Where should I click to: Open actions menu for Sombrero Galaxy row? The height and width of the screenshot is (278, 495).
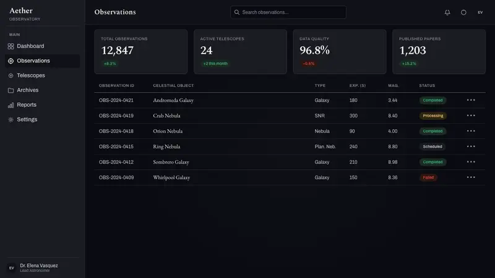[x=471, y=162]
